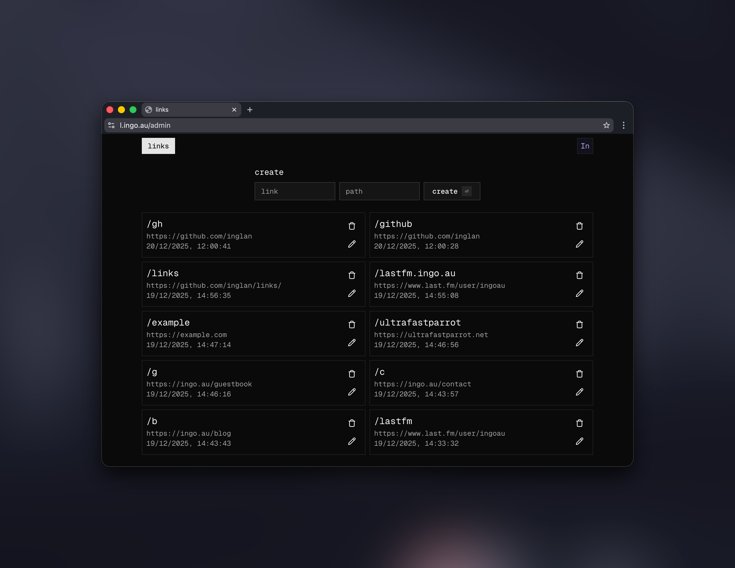Click the 19/12/2025, 14:56:35 timestamp

188,296
